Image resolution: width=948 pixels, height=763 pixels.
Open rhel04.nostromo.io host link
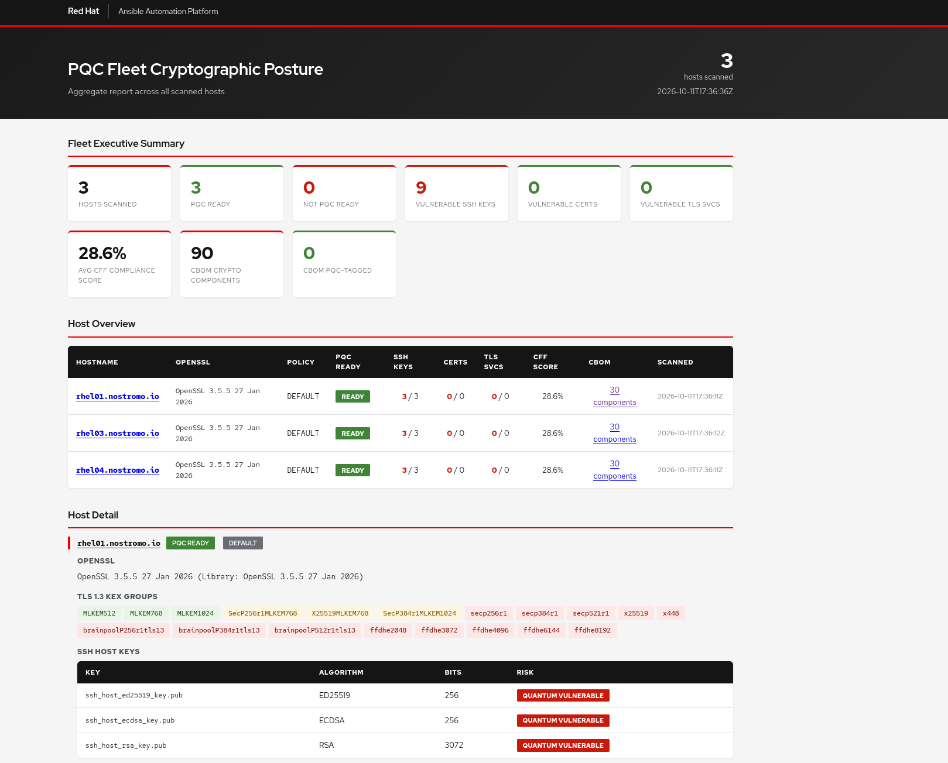pos(118,470)
